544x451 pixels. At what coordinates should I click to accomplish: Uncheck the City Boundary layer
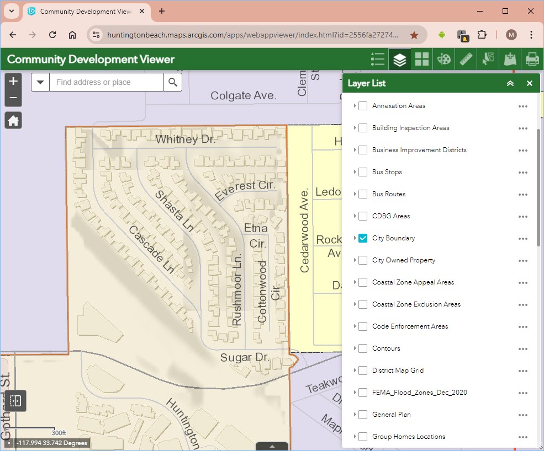[363, 238]
